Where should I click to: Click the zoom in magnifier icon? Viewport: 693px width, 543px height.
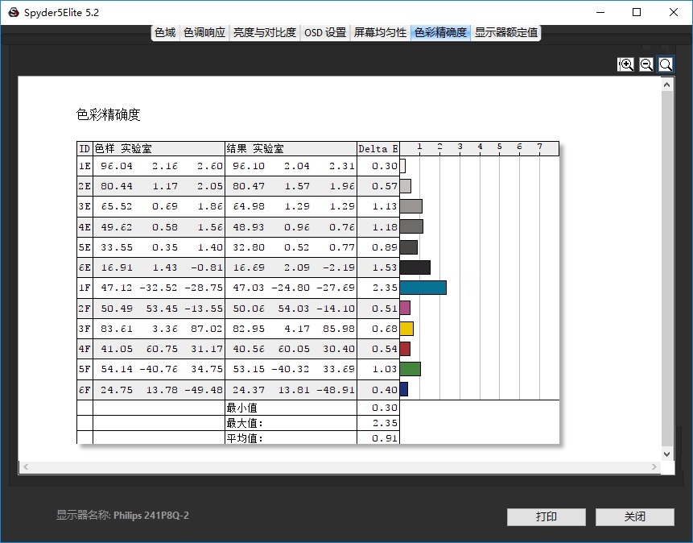[x=625, y=64]
